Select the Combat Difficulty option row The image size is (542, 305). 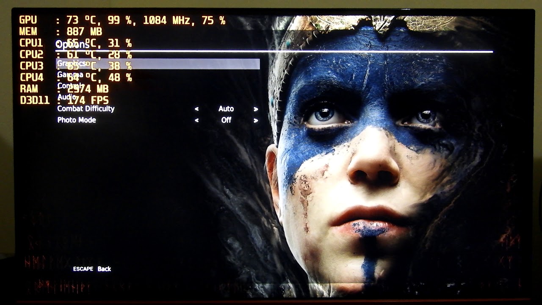158,109
